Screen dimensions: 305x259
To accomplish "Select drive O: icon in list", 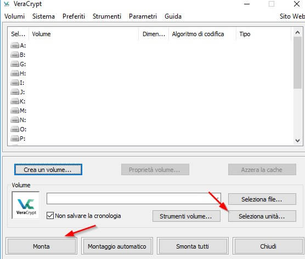I will [x=15, y=129].
